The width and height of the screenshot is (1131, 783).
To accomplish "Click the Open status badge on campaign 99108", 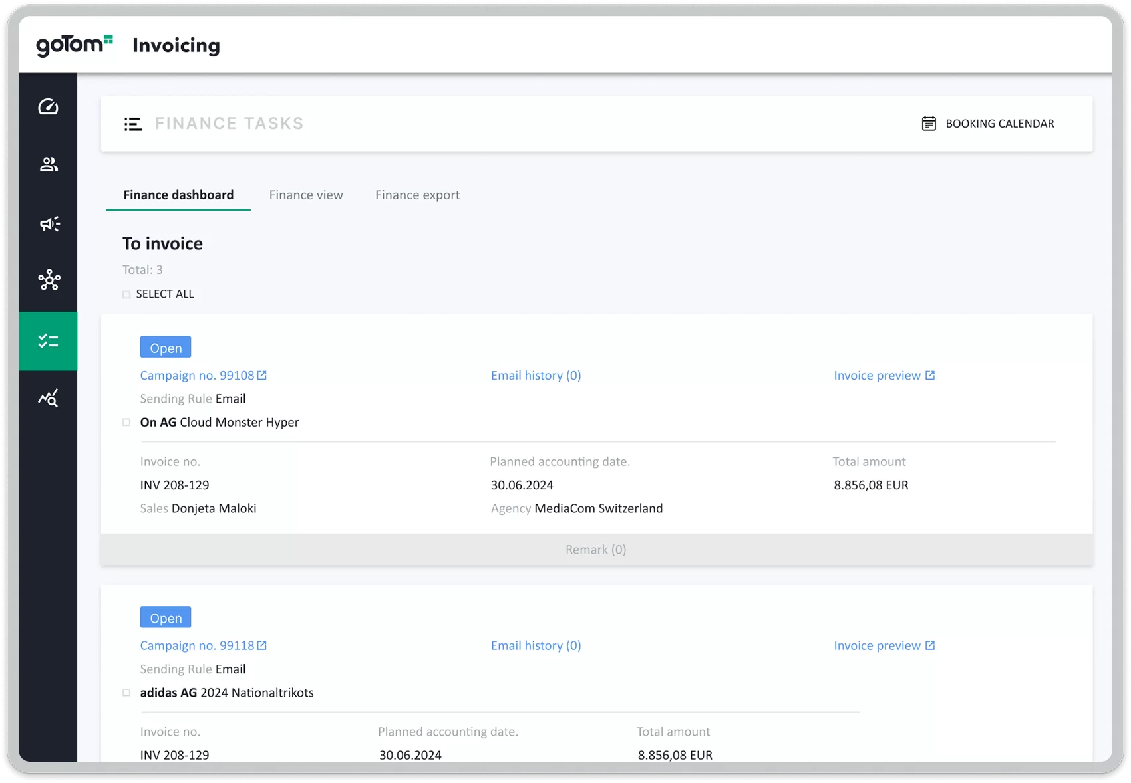I will (166, 348).
